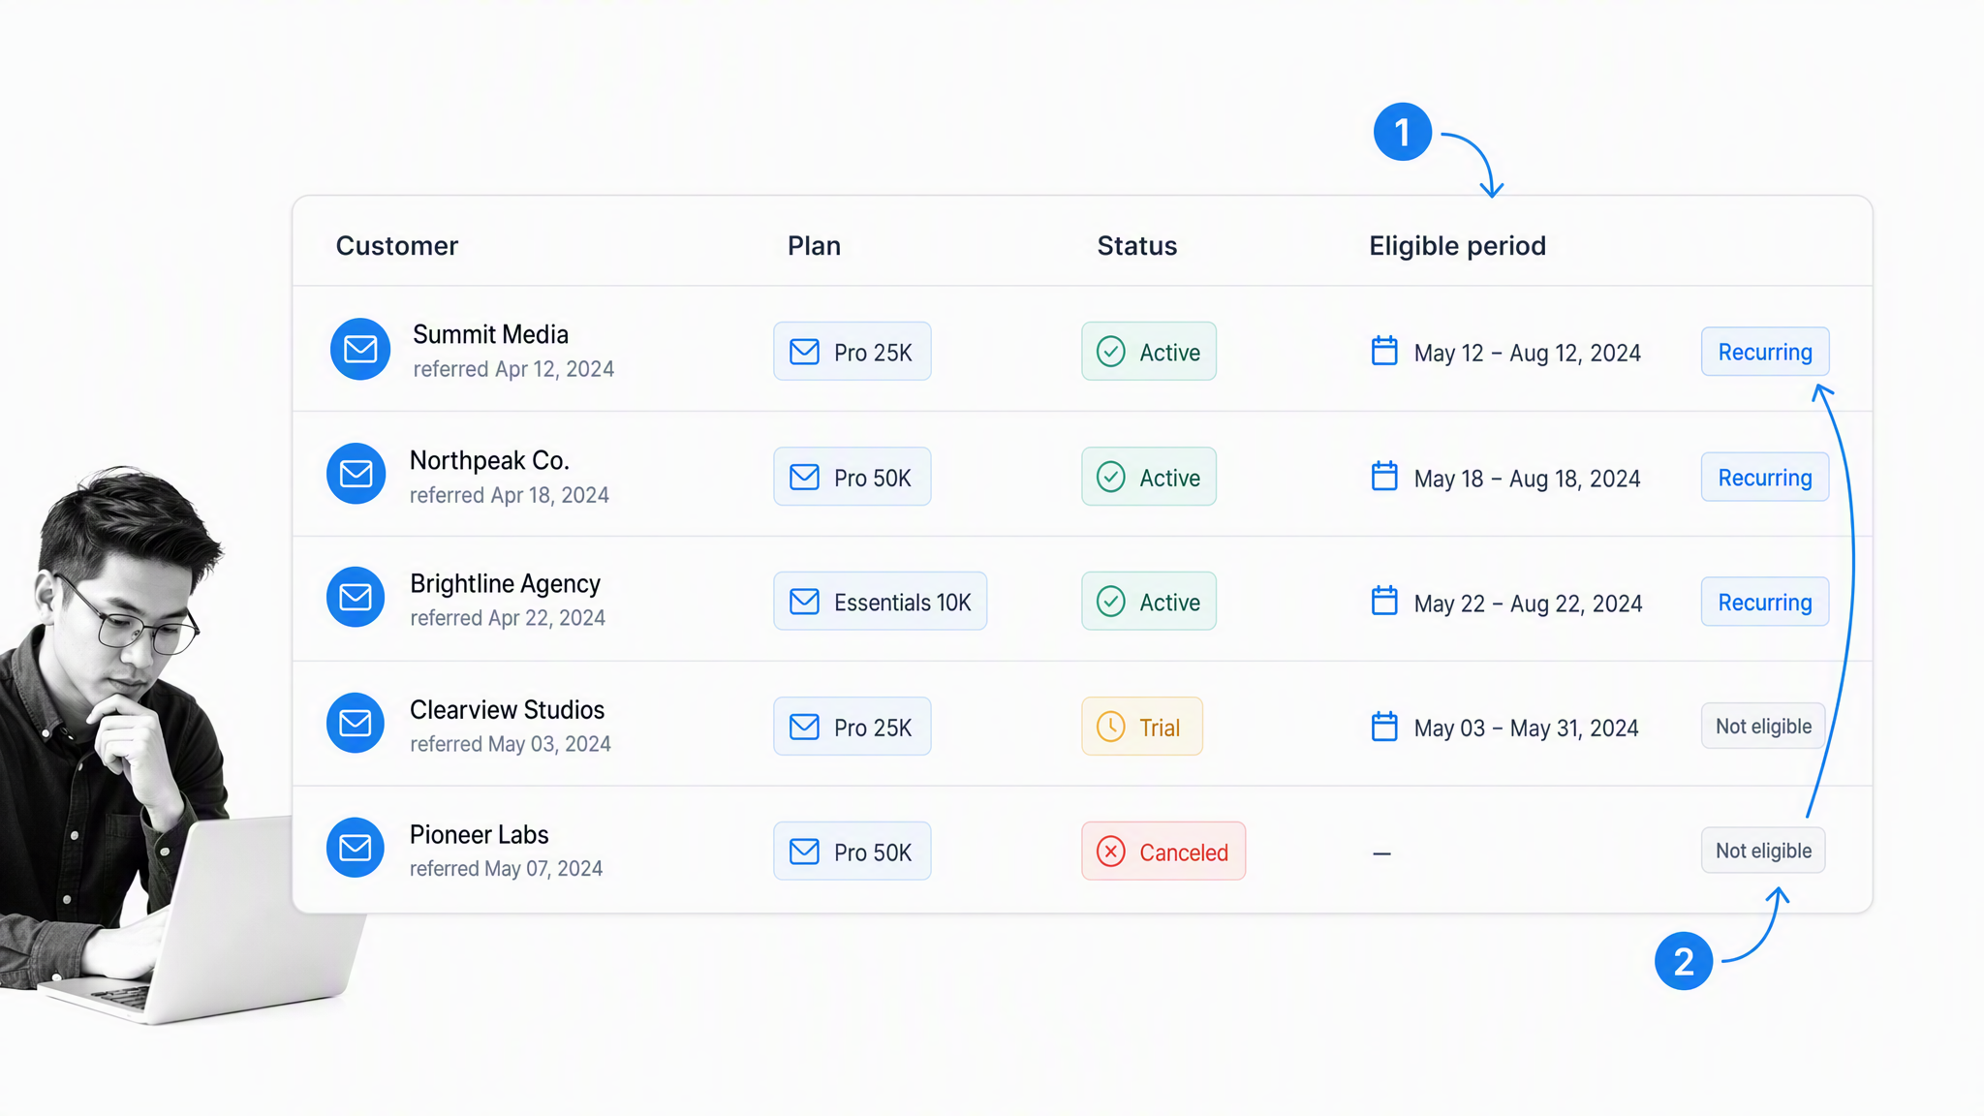Click the green checkmark icon in Northpeak Co.'s status

1111,476
